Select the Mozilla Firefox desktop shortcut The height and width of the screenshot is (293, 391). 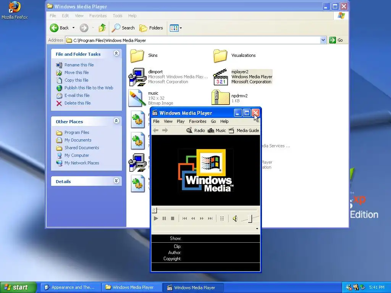(15, 10)
